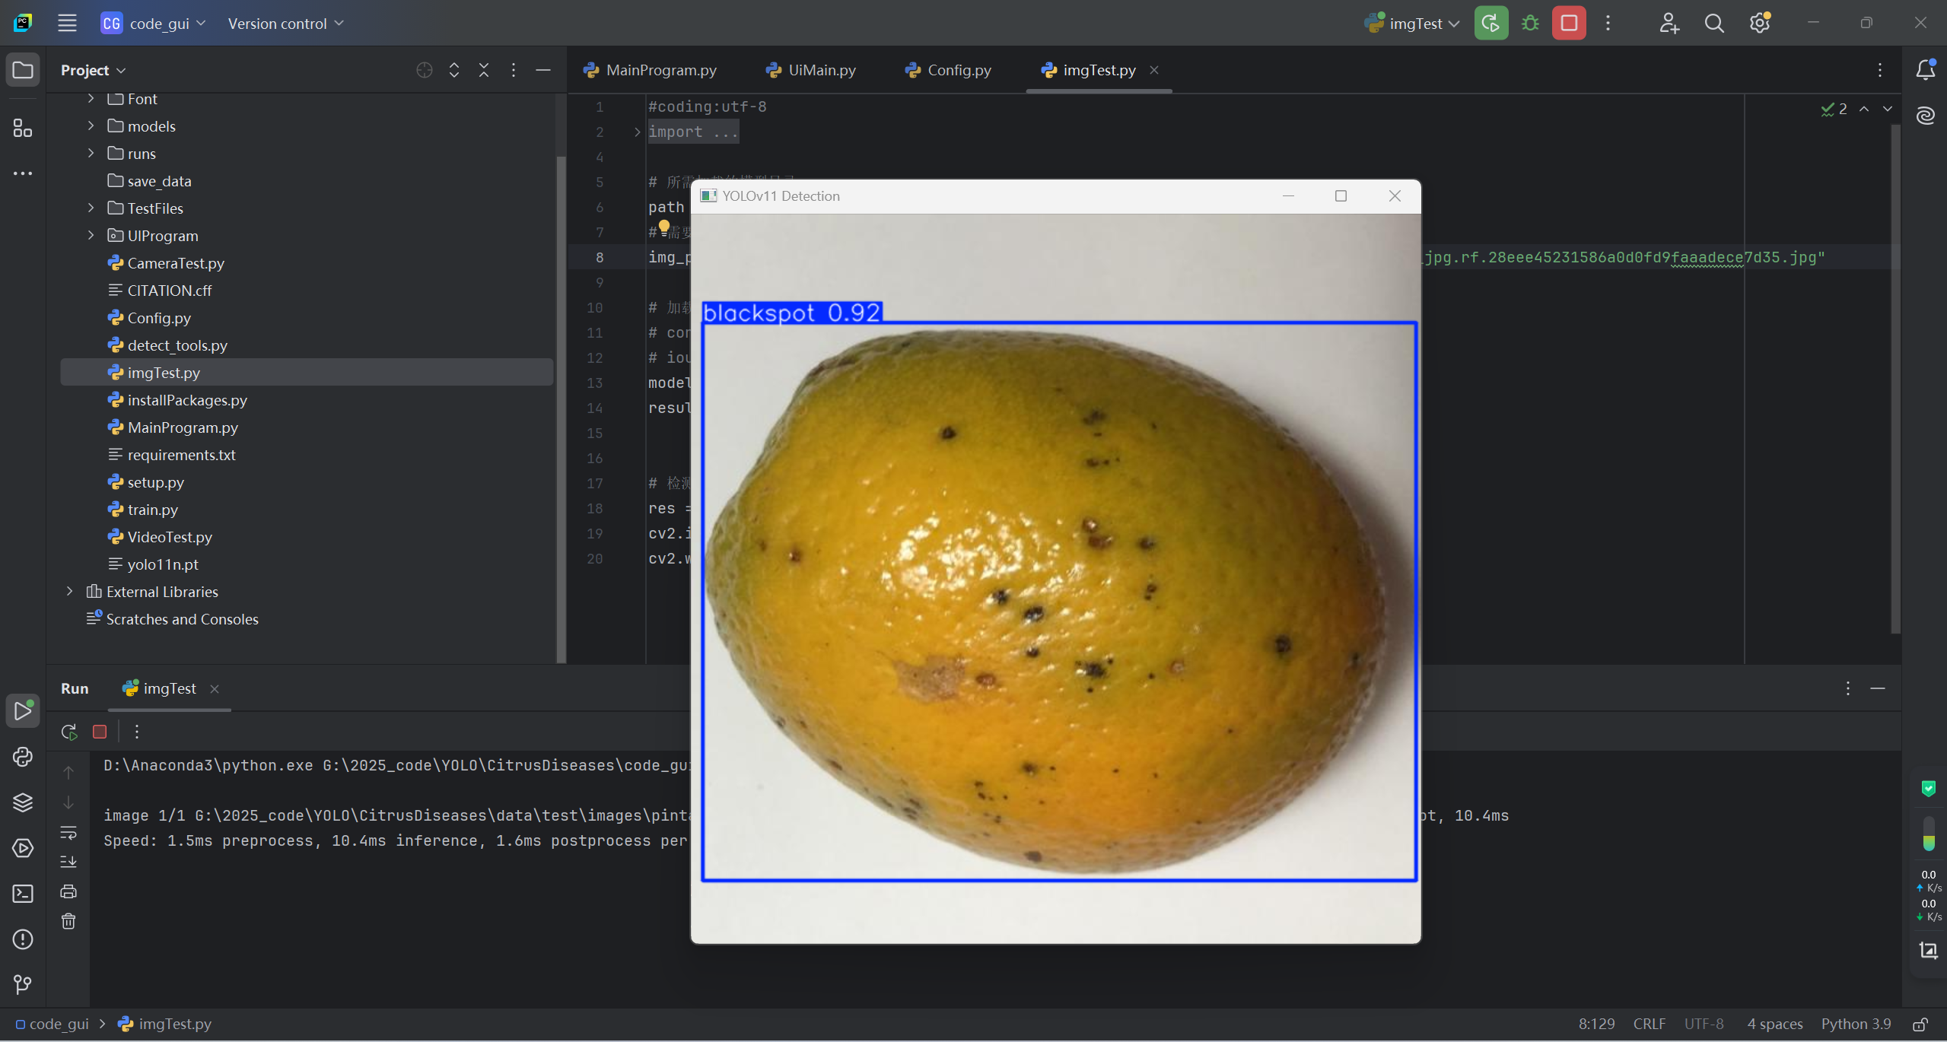1947x1042 pixels.
Task: Open Services tool window
Action: click(x=23, y=848)
